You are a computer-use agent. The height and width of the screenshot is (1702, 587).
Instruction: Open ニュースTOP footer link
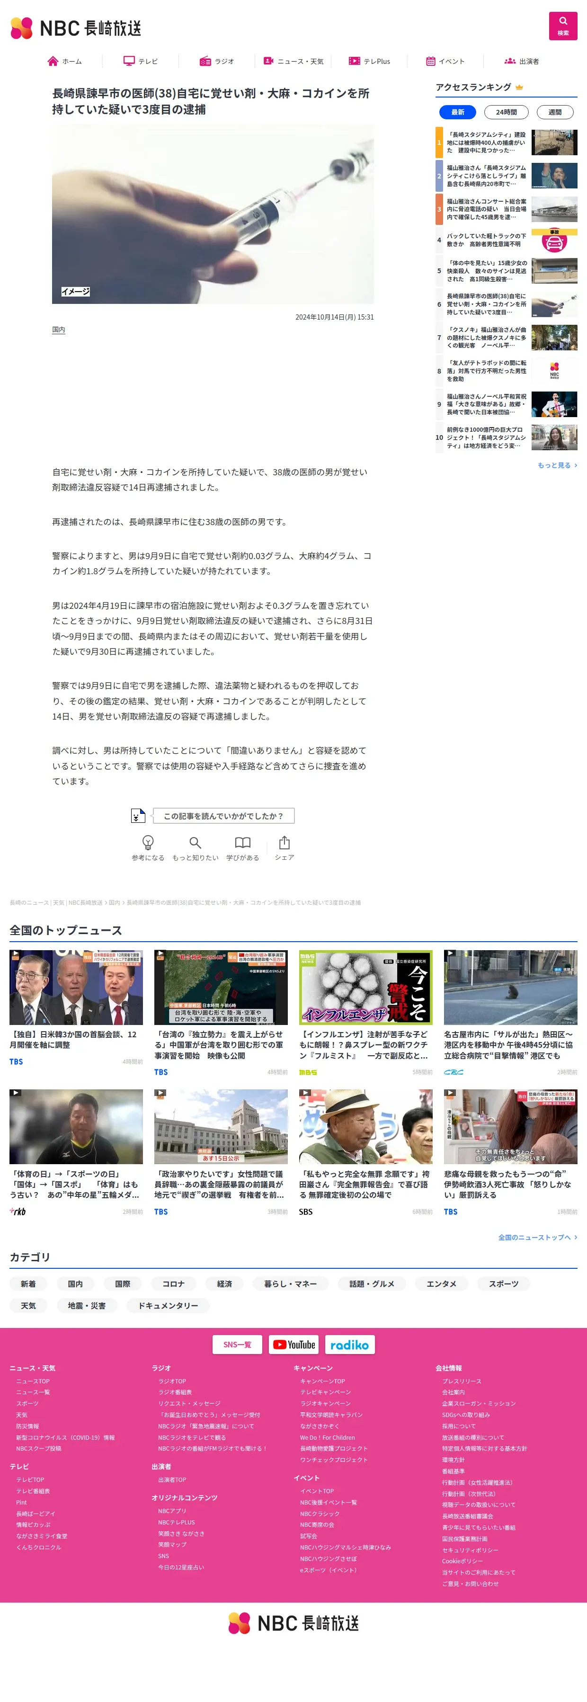coord(33,1381)
